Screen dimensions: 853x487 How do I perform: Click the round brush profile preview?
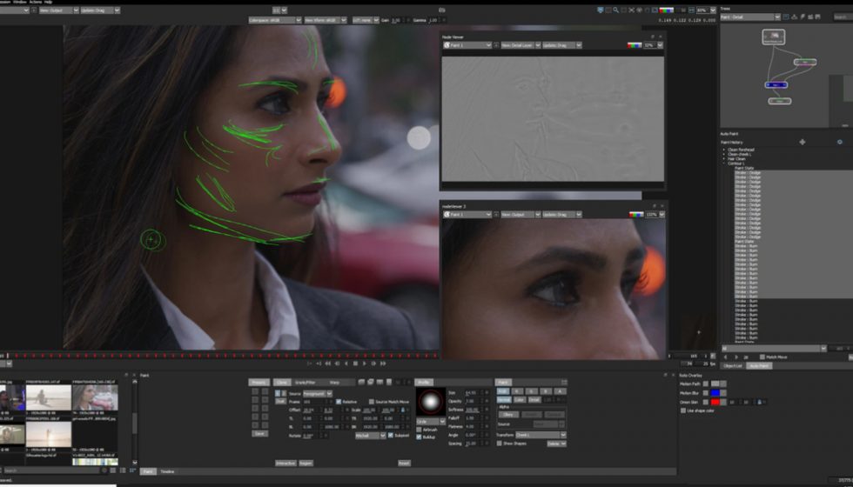pos(429,402)
